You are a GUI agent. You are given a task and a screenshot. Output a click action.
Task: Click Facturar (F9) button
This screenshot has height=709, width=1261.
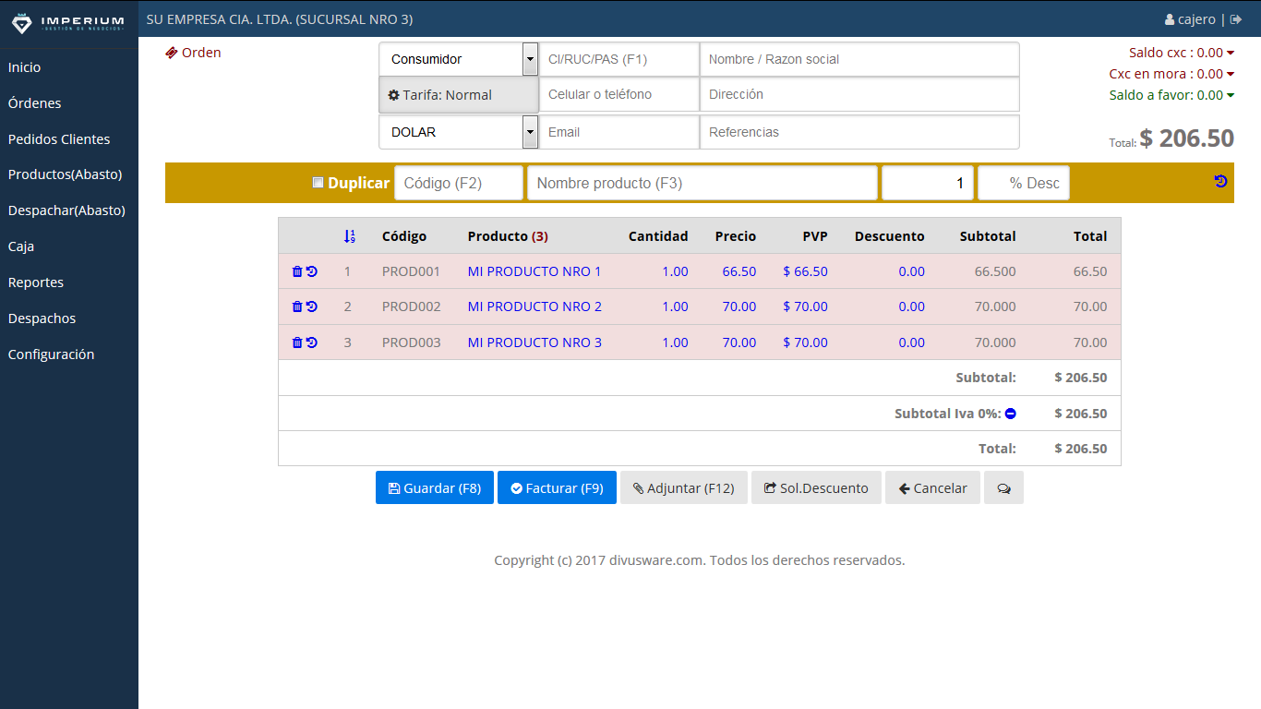pos(557,488)
